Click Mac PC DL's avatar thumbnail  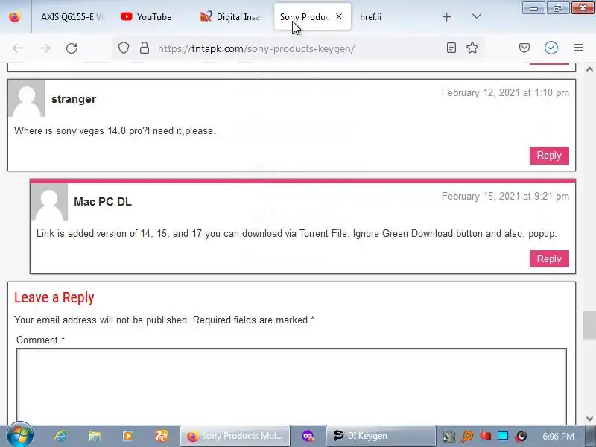49,202
